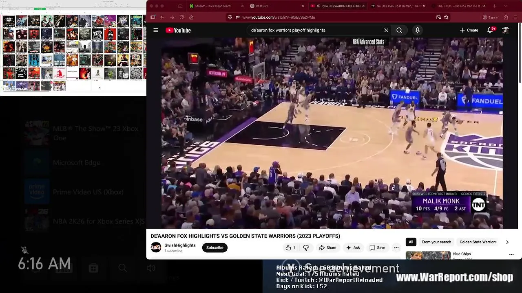Click the Create button
The height and width of the screenshot is (293, 522).
click(x=469, y=30)
